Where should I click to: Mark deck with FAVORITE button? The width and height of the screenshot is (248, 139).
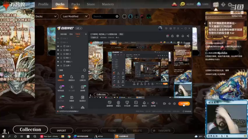coord(162,131)
